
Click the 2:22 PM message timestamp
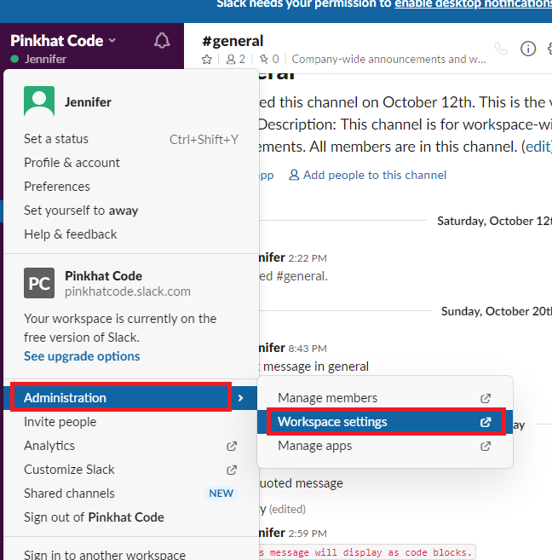pyautogui.click(x=308, y=258)
